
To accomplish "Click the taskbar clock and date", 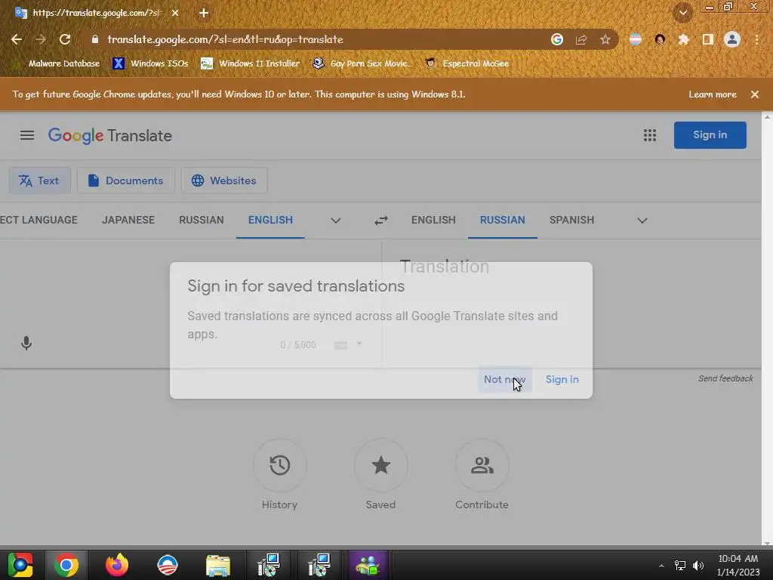I will pyautogui.click(x=738, y=565).
